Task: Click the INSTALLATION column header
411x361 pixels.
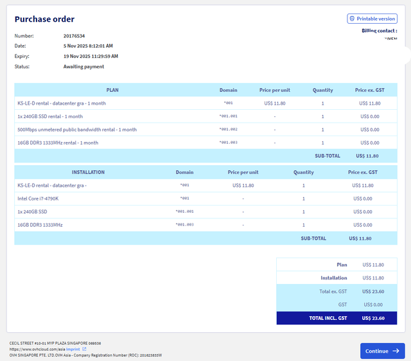Action: [88, 172]
